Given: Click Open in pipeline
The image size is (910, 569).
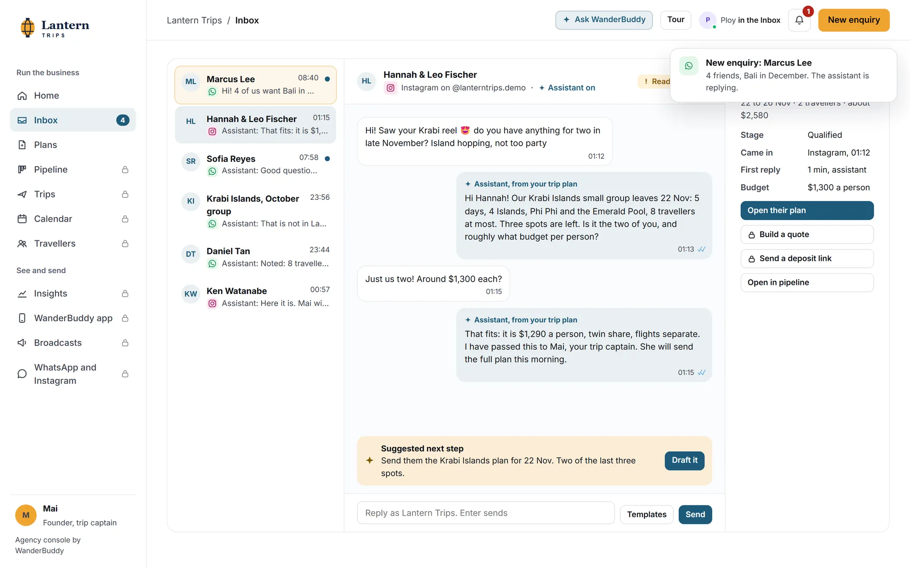Looking at the screenshot, I should coord(807,283).
